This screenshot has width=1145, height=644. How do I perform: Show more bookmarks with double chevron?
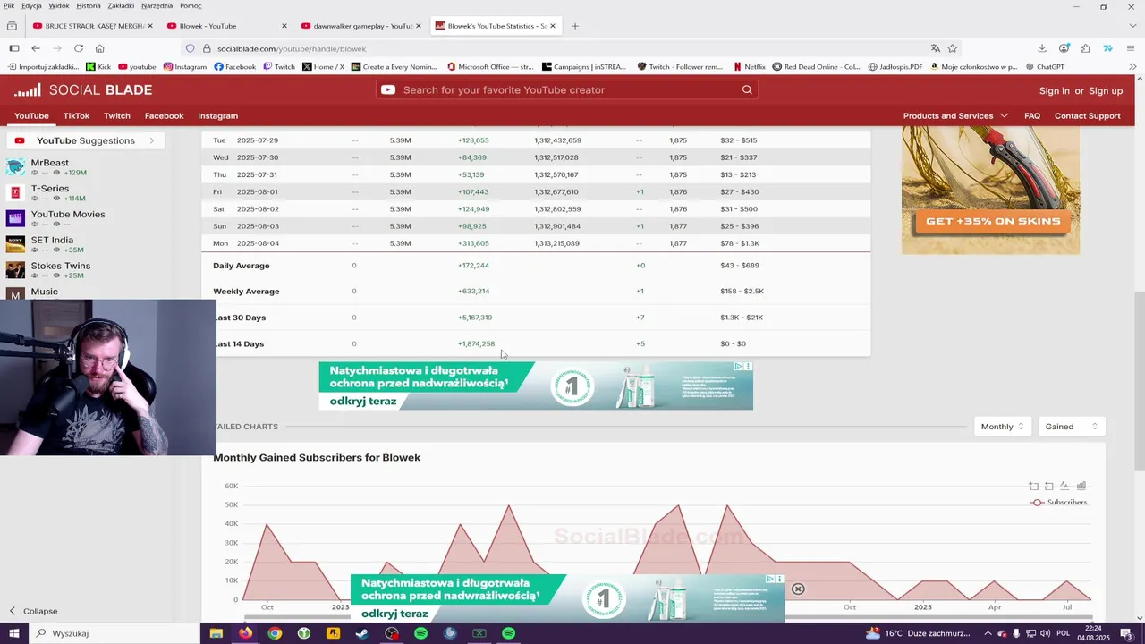[1132, 67]
